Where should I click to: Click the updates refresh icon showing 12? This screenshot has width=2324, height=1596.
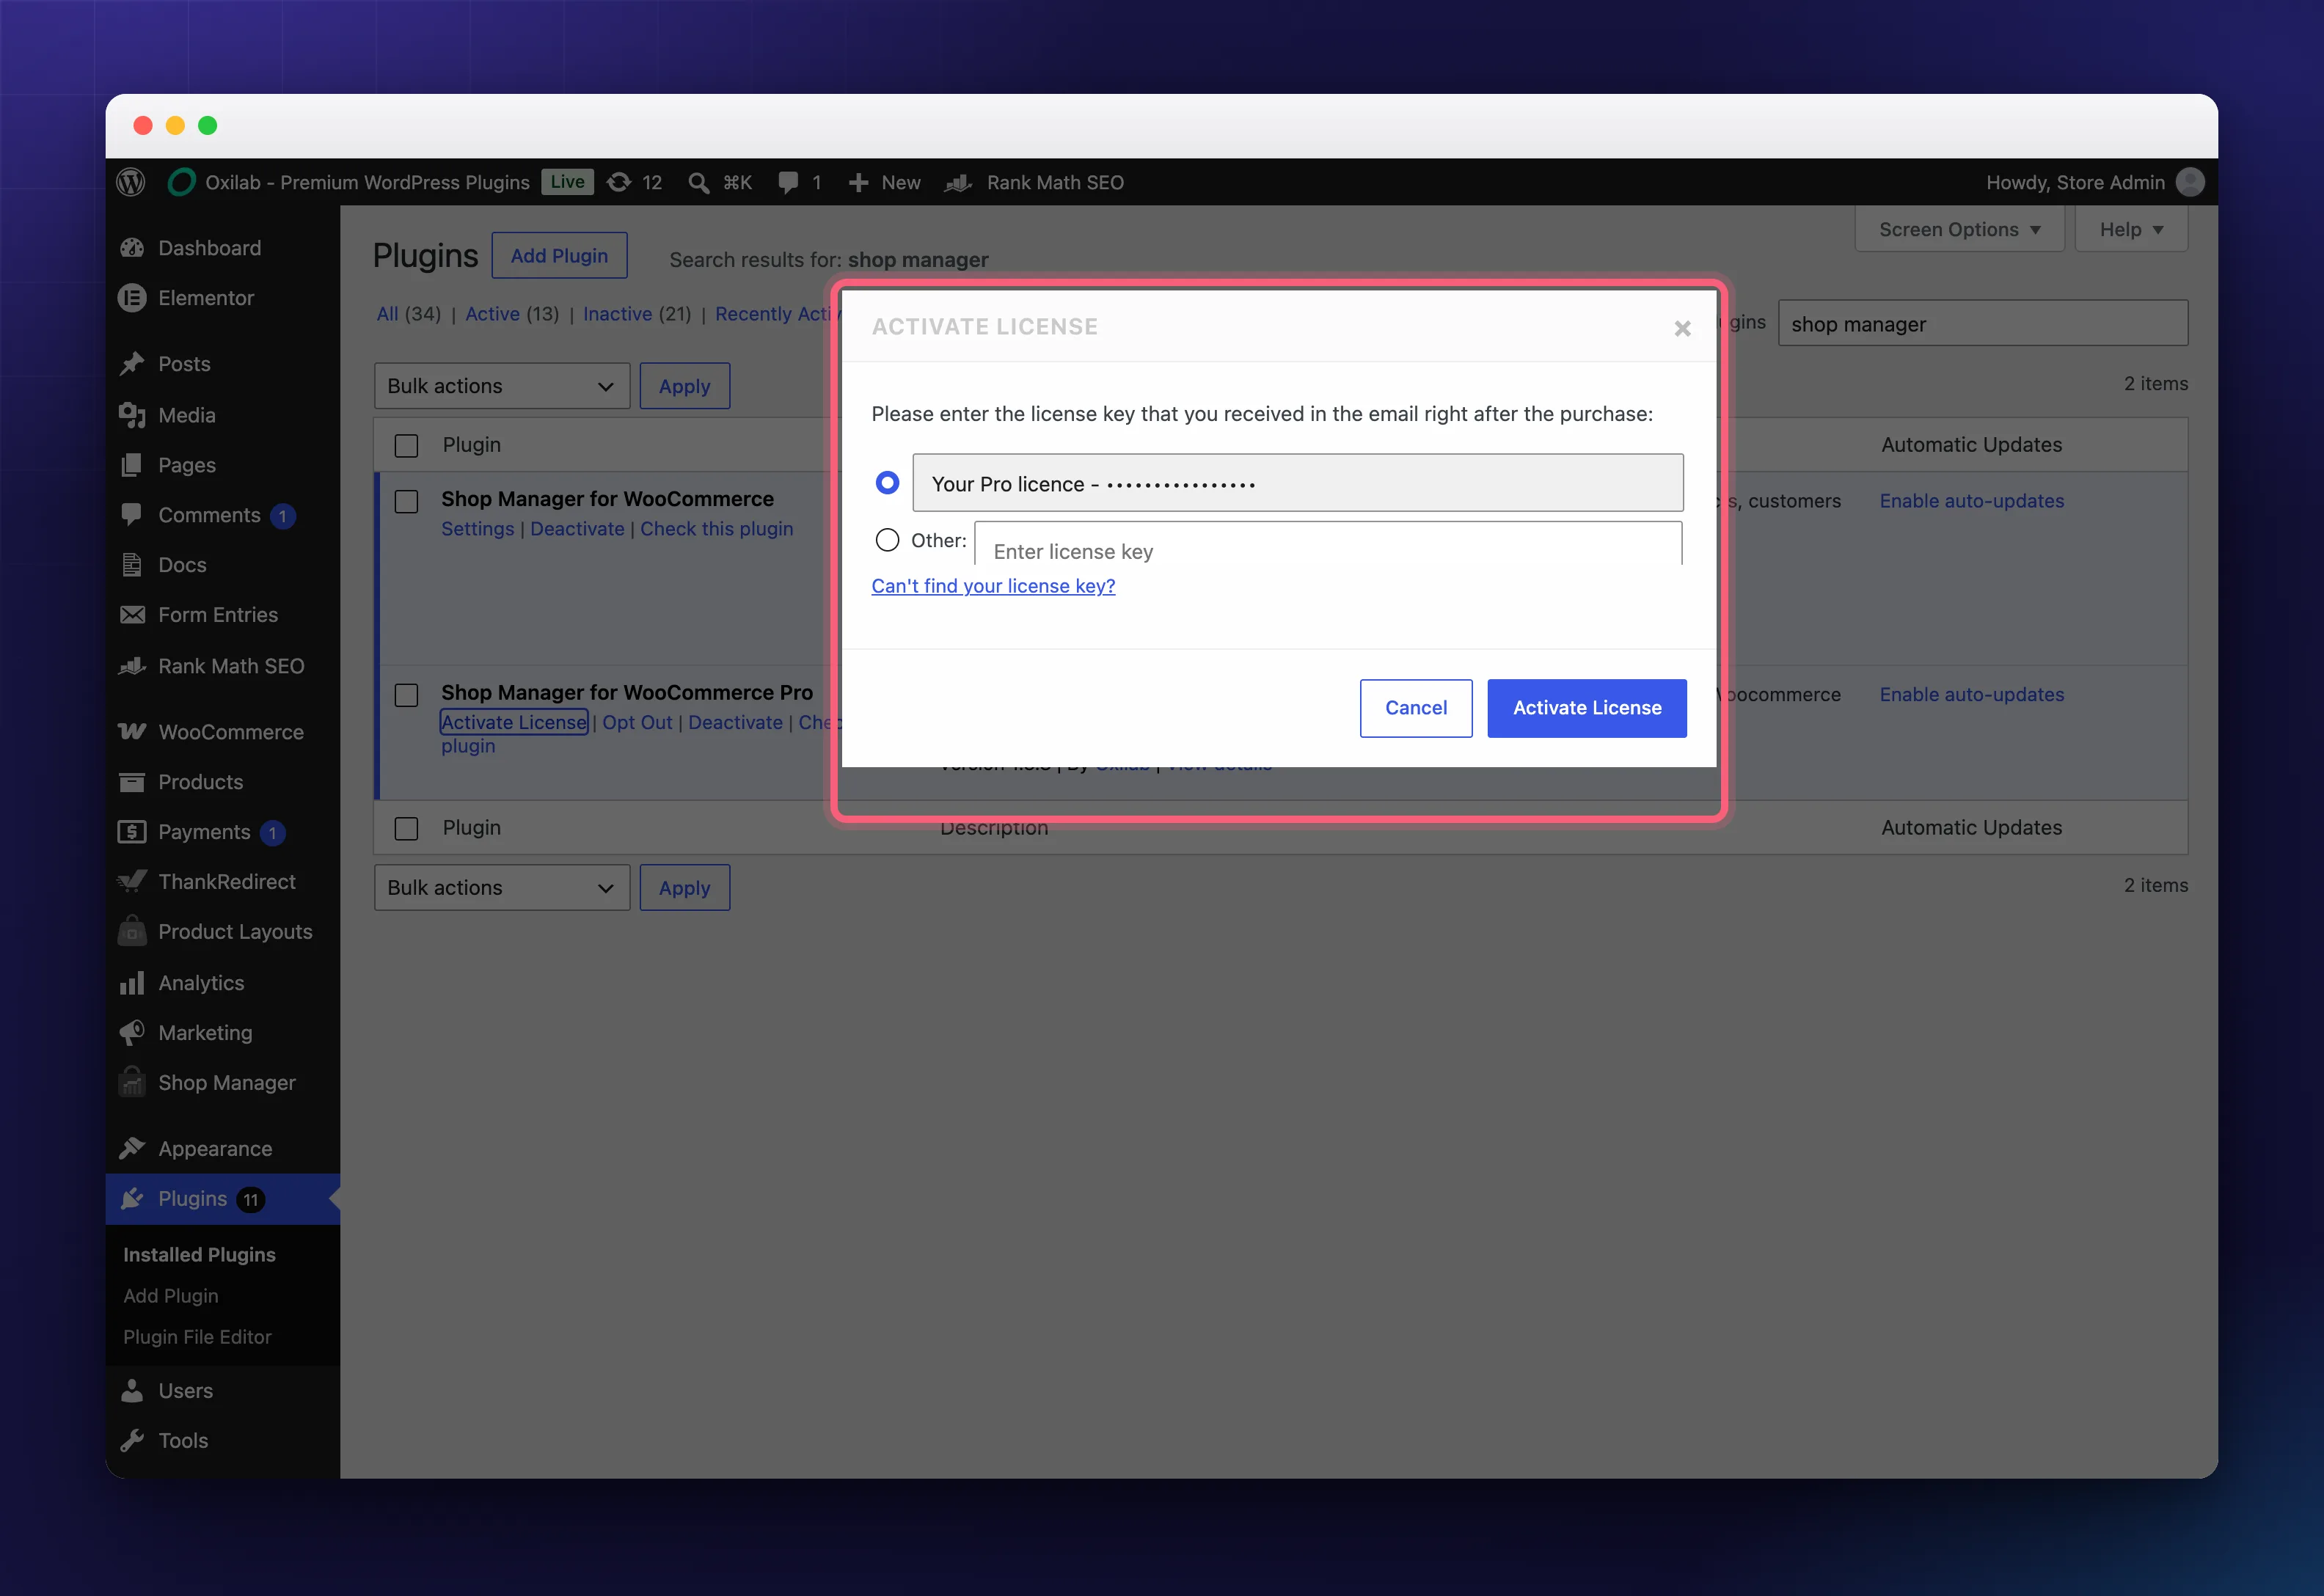619,182
